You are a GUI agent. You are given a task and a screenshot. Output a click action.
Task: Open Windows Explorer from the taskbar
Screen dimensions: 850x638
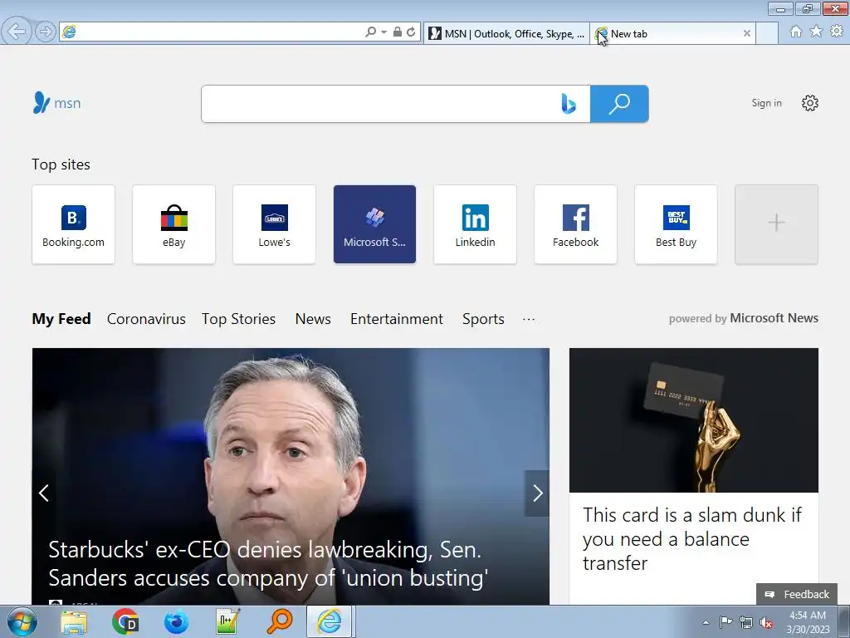point(74,621)
